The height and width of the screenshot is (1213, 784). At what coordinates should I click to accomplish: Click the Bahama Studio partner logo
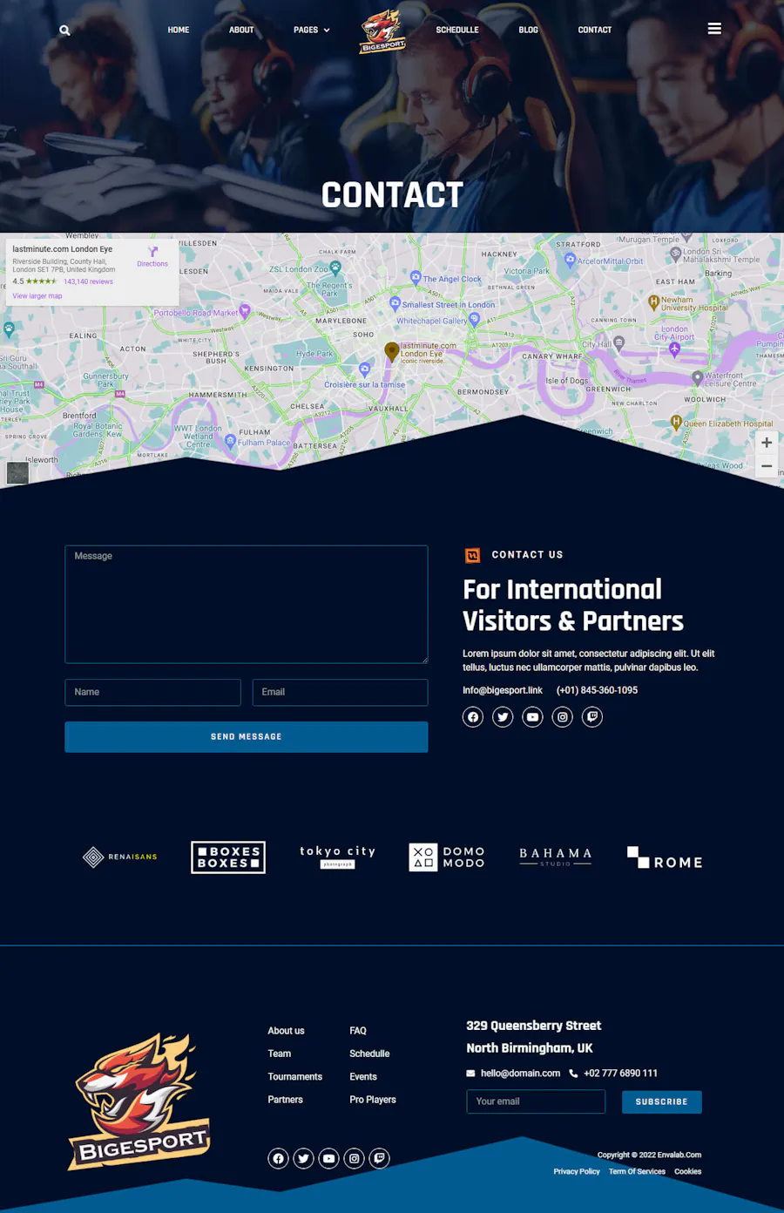tap(556, 857)
